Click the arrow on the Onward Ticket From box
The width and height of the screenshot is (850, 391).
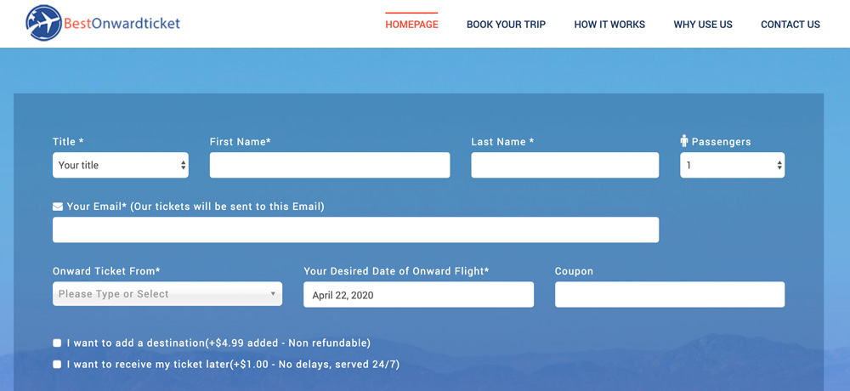tap(273, 294)
